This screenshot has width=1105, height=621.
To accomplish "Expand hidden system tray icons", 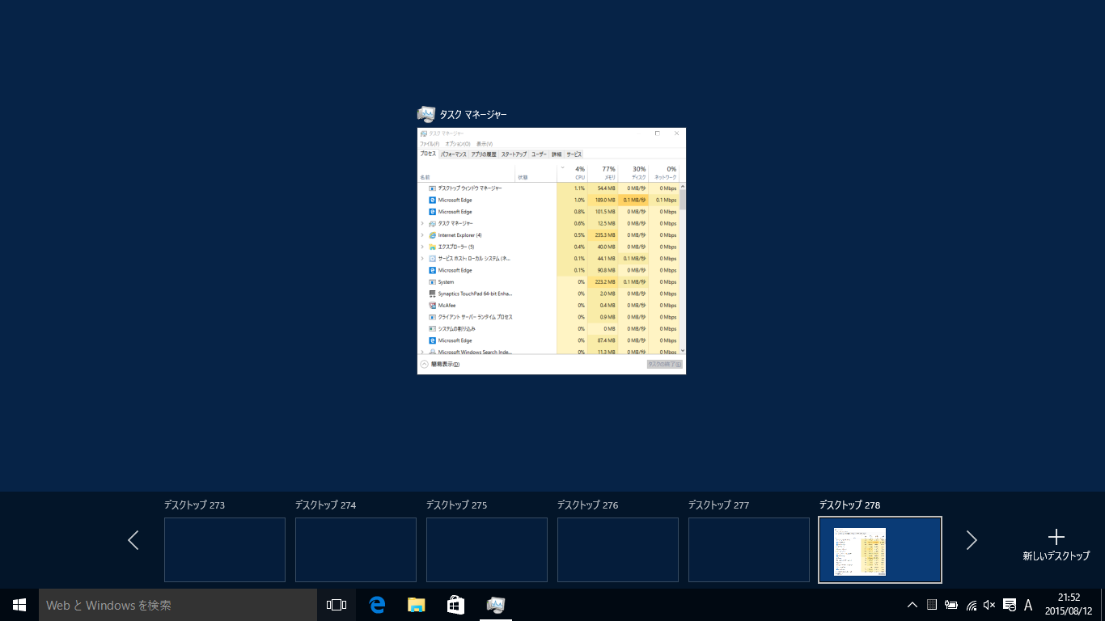I will tap(912, 605).
